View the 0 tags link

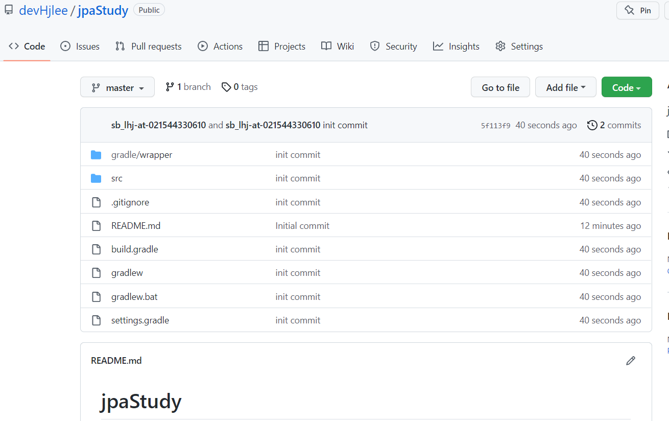pos(240,87)
